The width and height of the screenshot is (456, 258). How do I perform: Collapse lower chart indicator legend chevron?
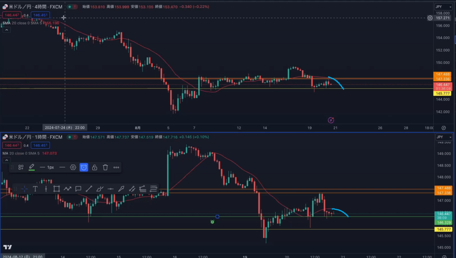point(6,160)
